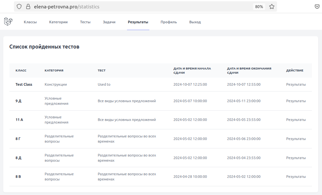322x195 pixels.
Task: View Результаты for class 9 Д
Action: pyautogui.click(x=296, y=101)
